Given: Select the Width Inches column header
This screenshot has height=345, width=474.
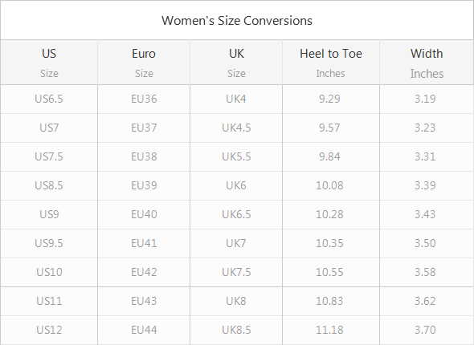Looking at the screenshot, I should tap(427, 63).
